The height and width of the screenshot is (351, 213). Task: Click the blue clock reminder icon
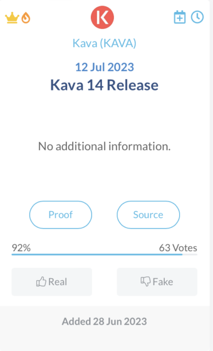point(197,17)
